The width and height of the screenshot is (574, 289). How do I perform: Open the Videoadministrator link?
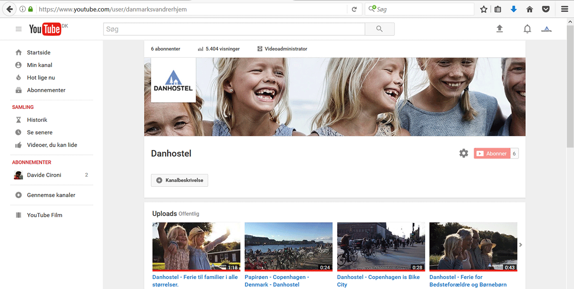[282, 49]
